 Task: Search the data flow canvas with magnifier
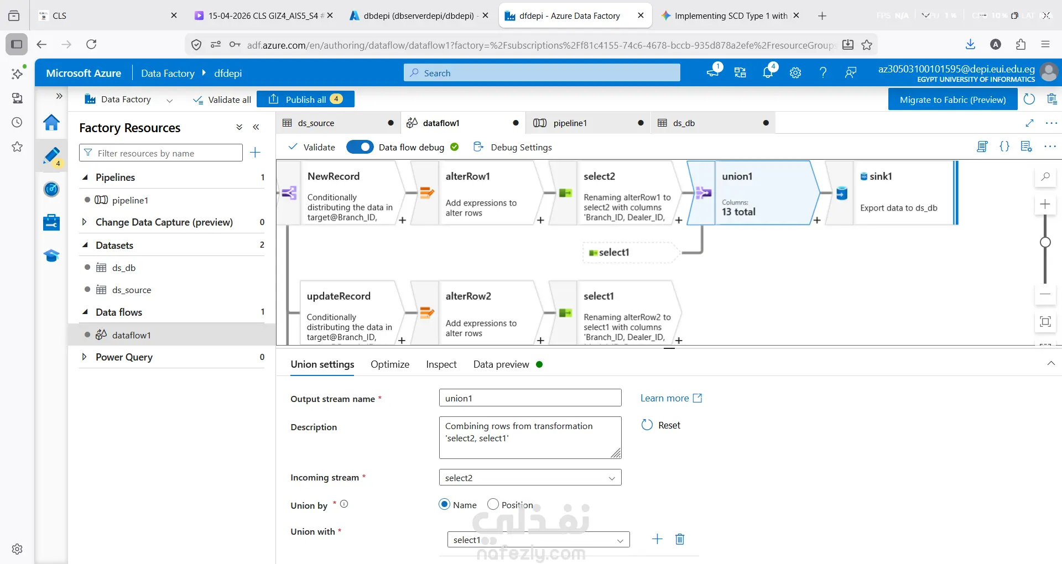tap(1045, 177)
